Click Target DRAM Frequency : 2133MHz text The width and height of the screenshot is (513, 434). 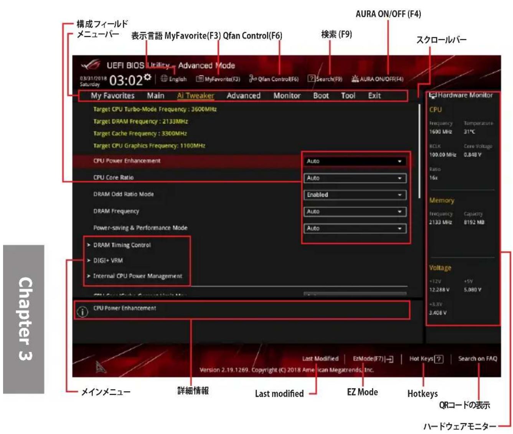tap(140, 122)
